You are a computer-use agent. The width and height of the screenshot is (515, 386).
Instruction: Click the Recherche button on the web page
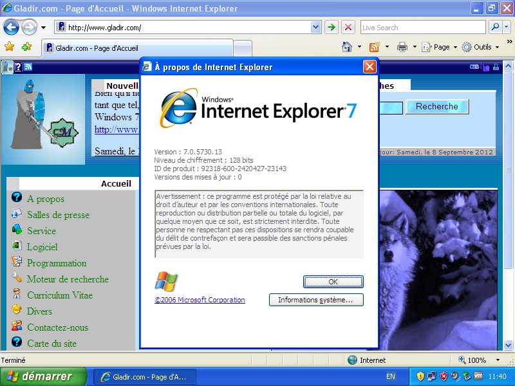tap(437, 106)
